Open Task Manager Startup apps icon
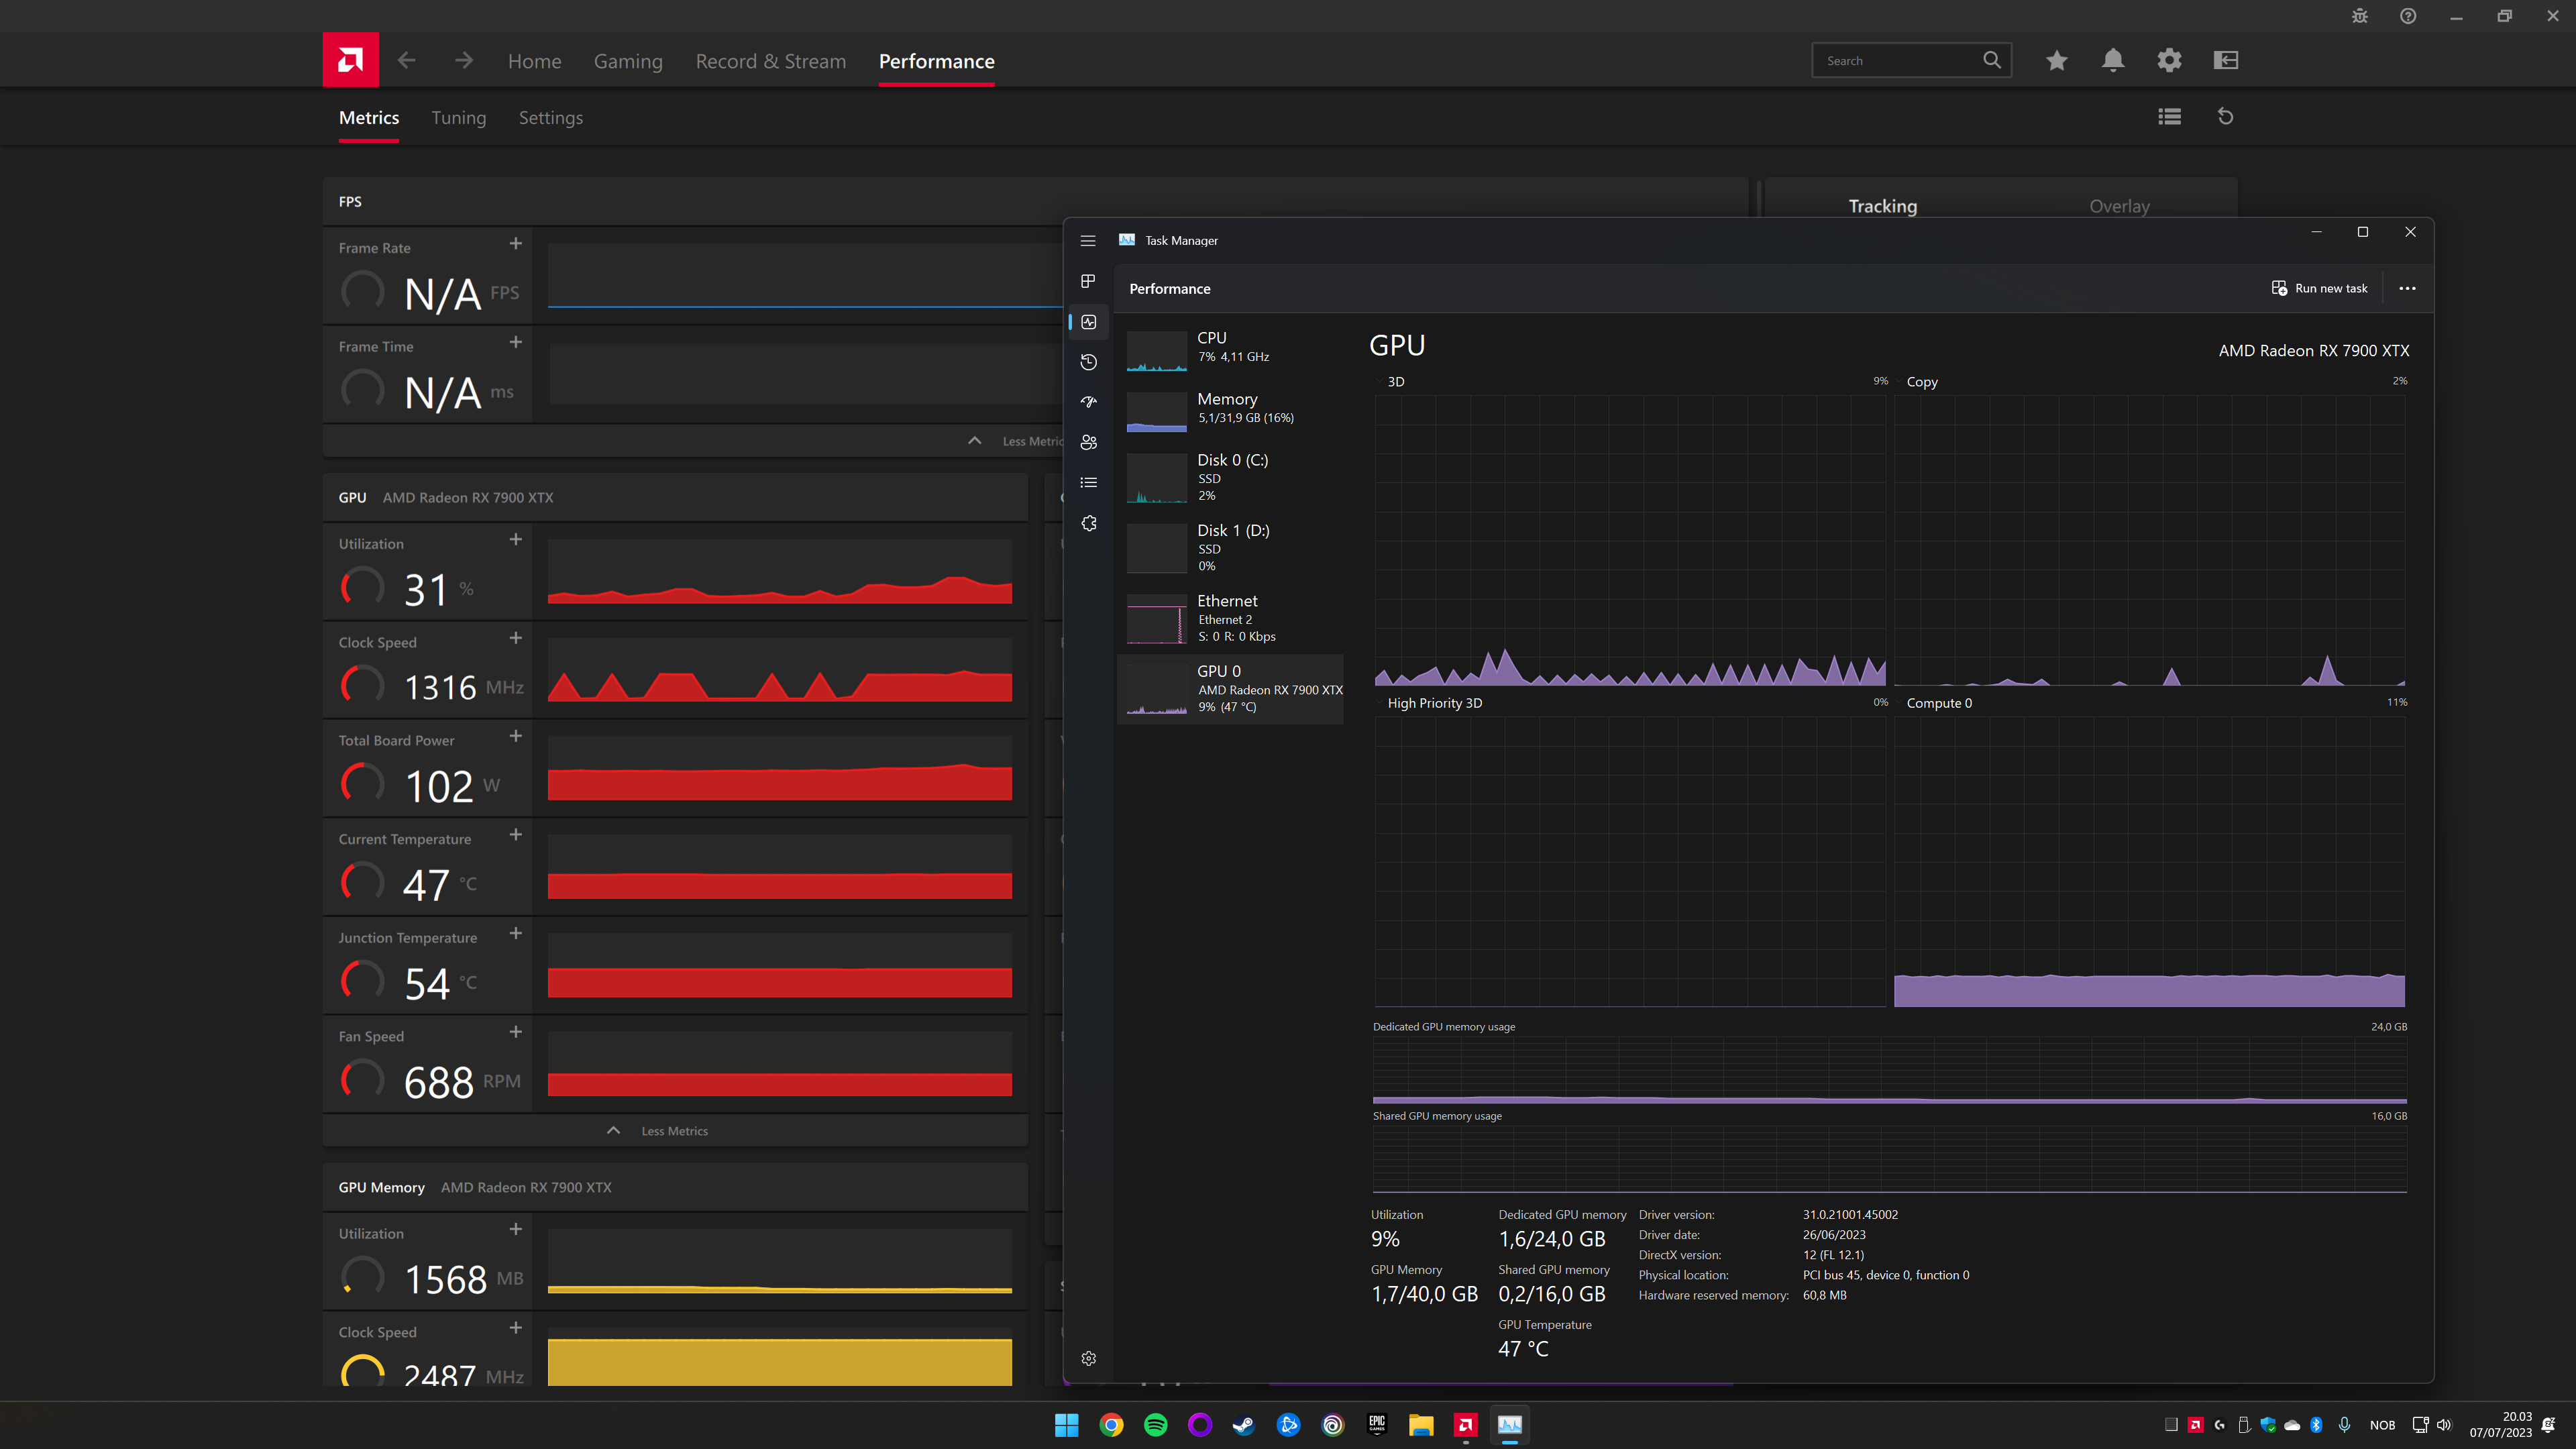The image size is (2576, 1449). (x=1089, y=402)
